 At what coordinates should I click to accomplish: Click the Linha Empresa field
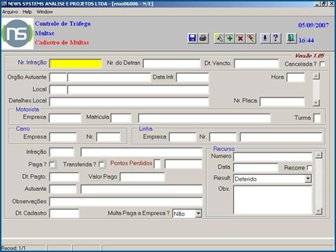tap(182, 137)
